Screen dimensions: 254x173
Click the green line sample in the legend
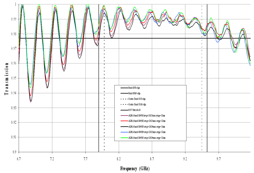124,138
